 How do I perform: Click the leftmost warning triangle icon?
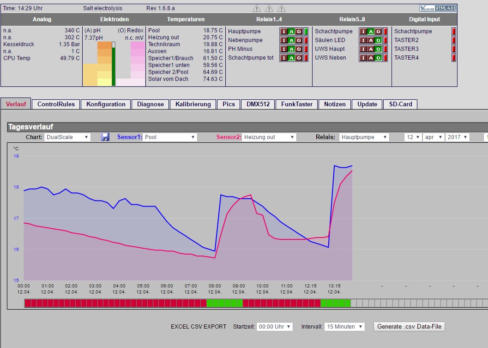[x=256, y=8]
